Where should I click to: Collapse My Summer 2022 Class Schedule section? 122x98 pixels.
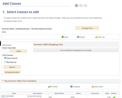[x=3, y=81]
